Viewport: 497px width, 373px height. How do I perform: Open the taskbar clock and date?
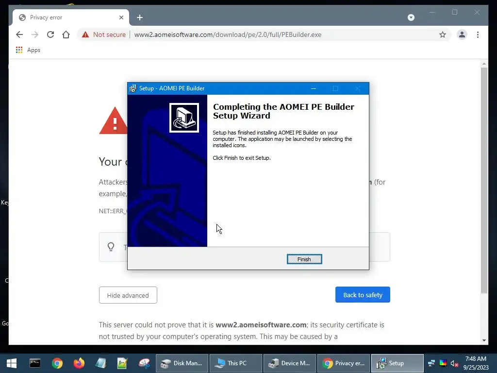coord(476,363)
